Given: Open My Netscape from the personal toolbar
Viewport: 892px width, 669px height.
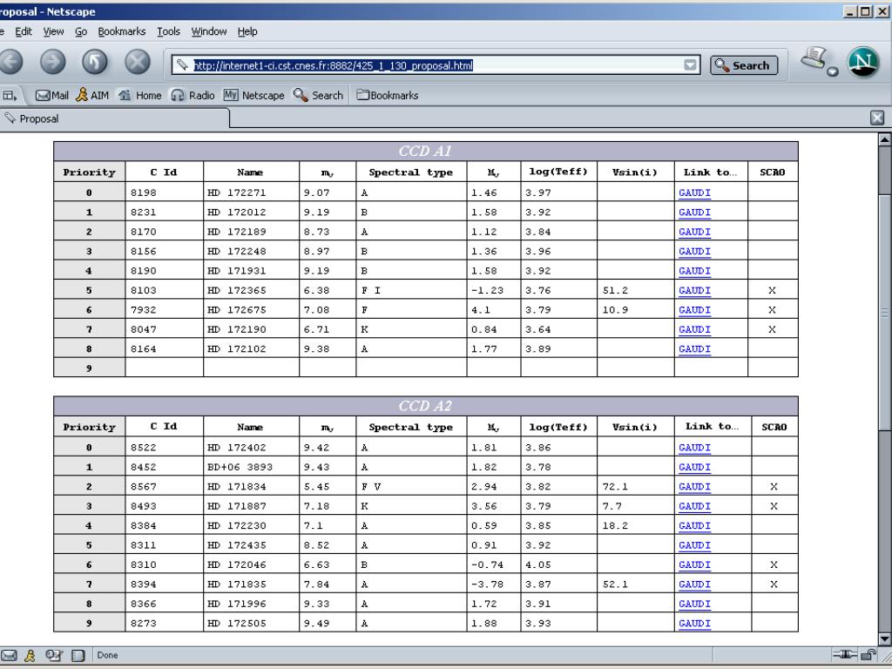Looking at the screenshot, I should [x=253, y=96].
